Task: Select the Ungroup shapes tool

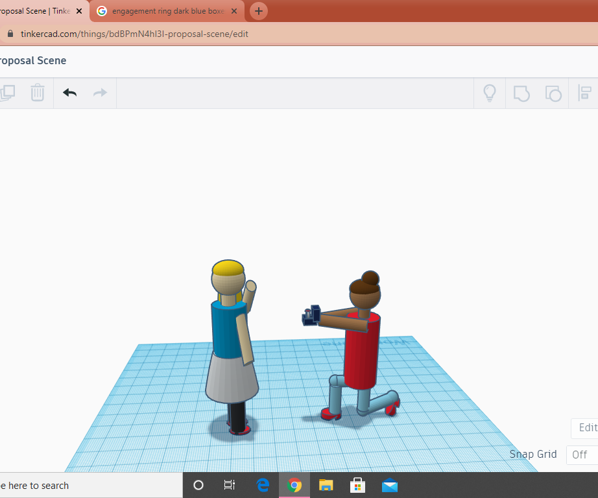Action: click(x=553, y=93)
